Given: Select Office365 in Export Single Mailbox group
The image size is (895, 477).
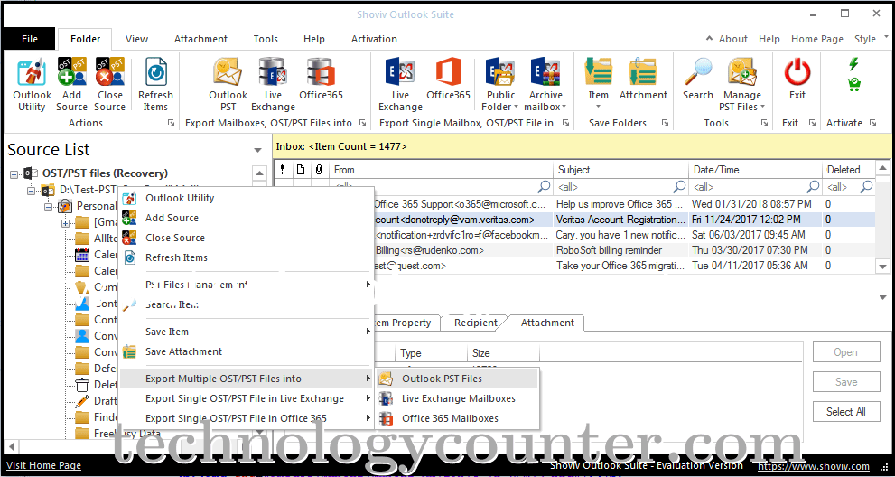Looking at the screenshot, I should pos(448,79).
